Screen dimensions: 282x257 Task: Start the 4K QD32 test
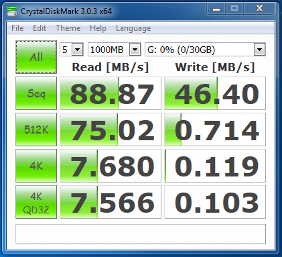coord(36,202)
